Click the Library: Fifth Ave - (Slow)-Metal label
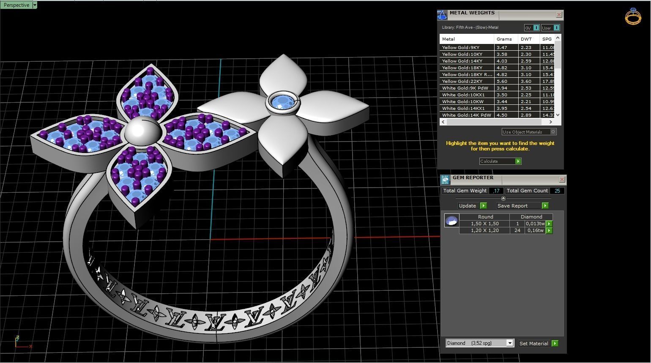Image resolution: width=651 pixels, height=363 pixels. click(470, 27)
